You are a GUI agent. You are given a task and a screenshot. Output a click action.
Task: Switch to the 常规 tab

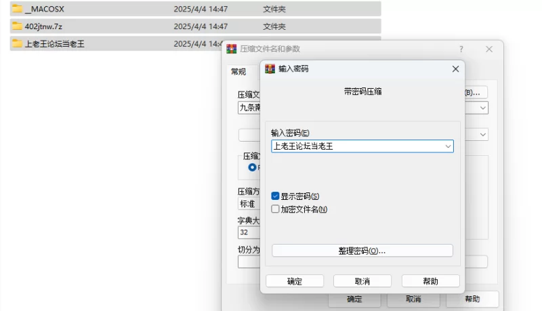tap(238, 72)
